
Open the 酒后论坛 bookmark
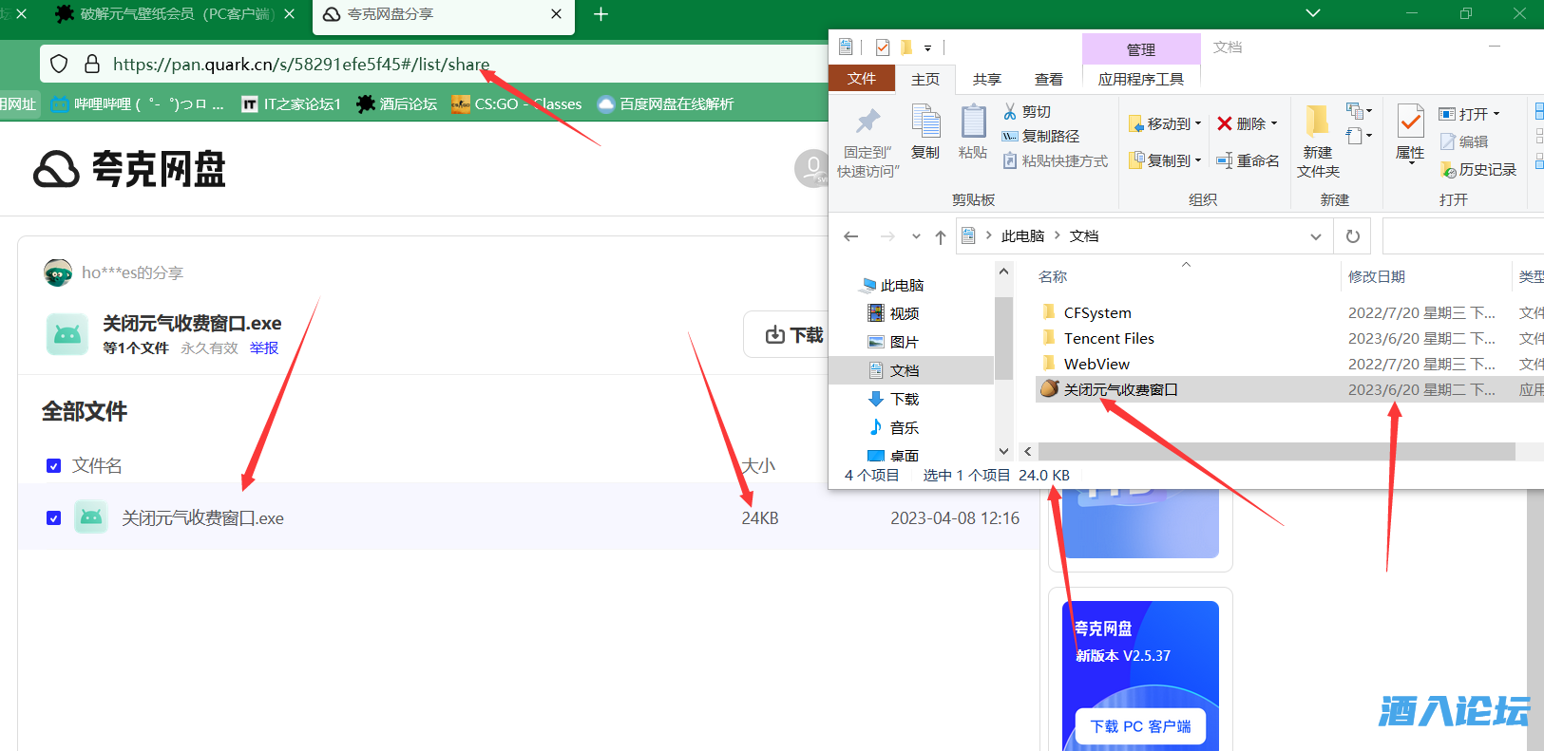pyautogui.click(x=397, y=104)
